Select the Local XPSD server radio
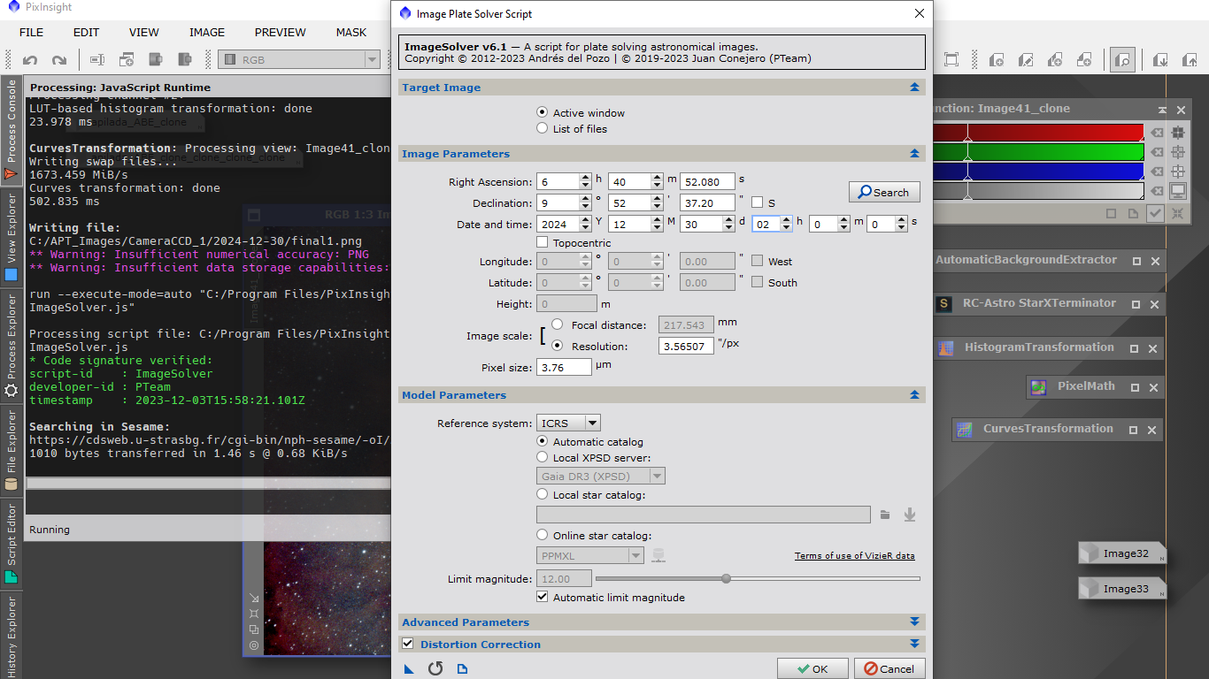 [x=543, y=457]
